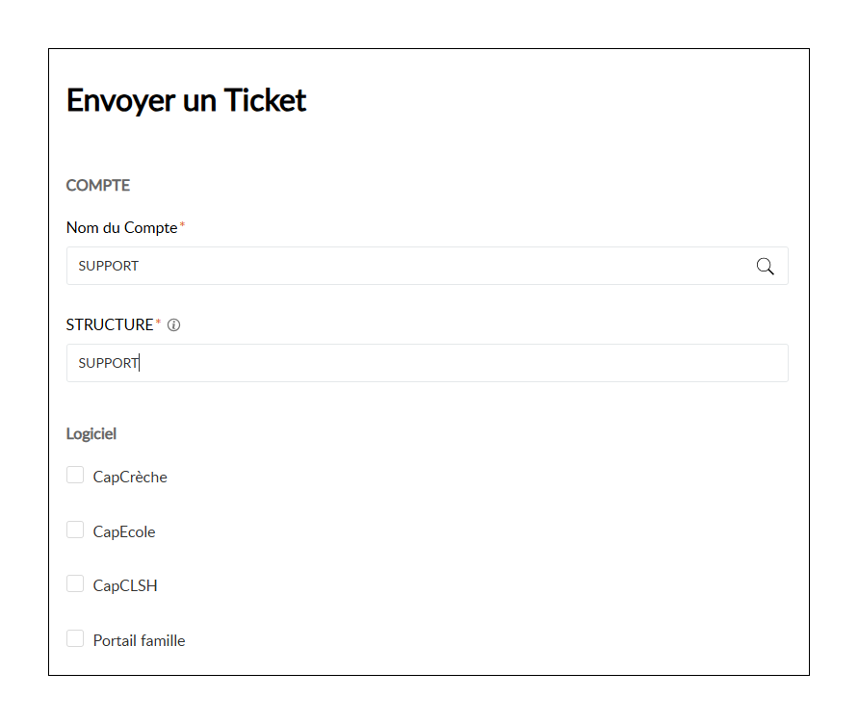Tick the CapEcole checkbox
Screen dimensions: 858x724
[75, 530]
